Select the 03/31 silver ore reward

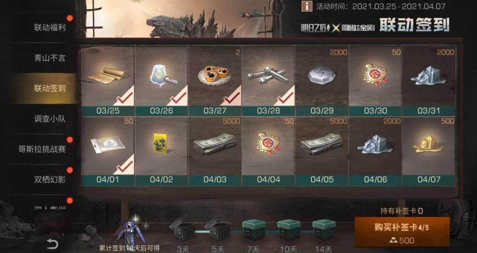tap(428, 80)
